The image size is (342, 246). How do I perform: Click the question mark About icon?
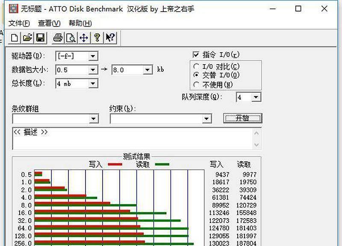(97, 38)
